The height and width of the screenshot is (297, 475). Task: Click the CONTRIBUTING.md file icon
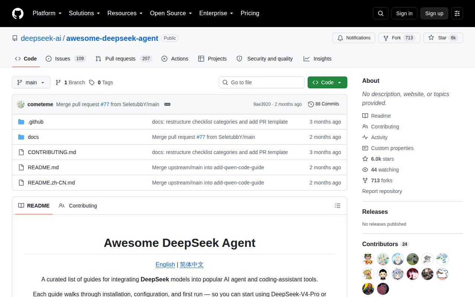pos(21,152)
